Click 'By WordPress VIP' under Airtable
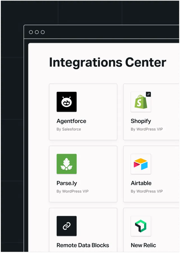This screenshot has height=253, width=180. (147, 191)
